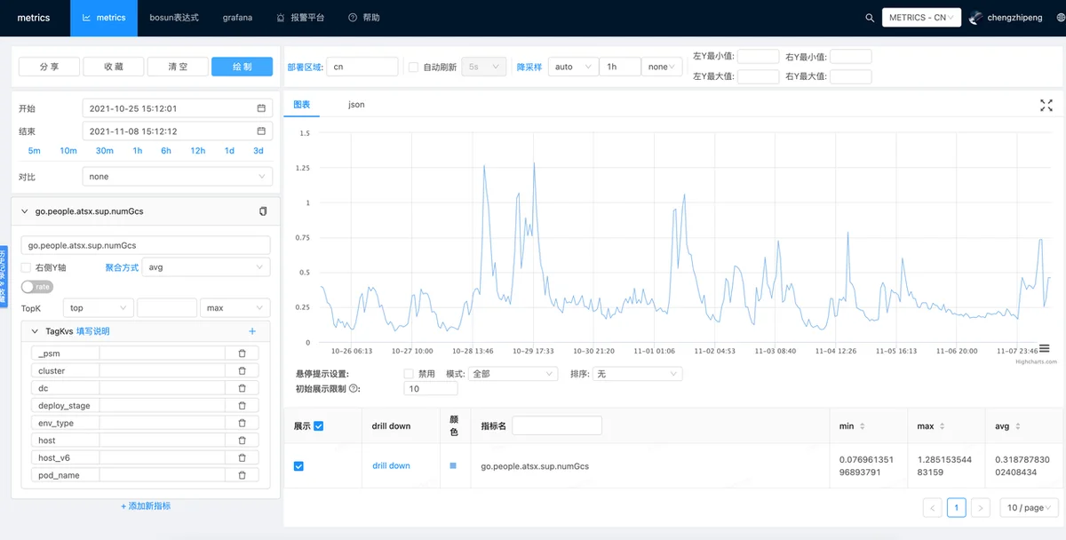This screenshot has width=1066, height=540.
Task: Check the 禁用 hover tooltip option
Action: pos(409,374)
